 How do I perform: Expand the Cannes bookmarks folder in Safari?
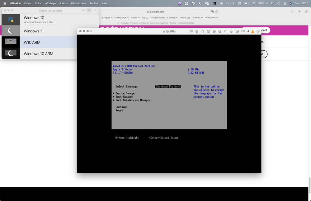tap(198, 18)
